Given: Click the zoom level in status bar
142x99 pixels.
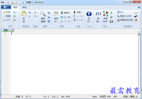Looking at the screenshot, I should (134, 97).
